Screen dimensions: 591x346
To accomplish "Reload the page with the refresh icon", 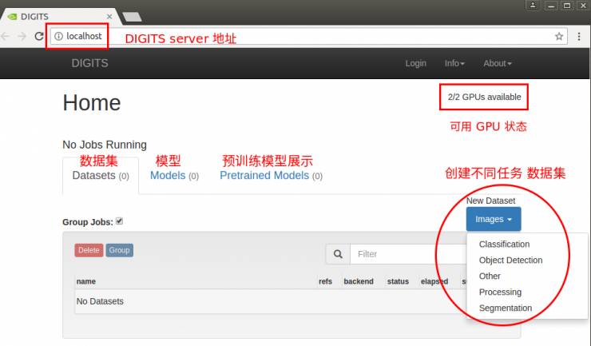I will [39, 36].
